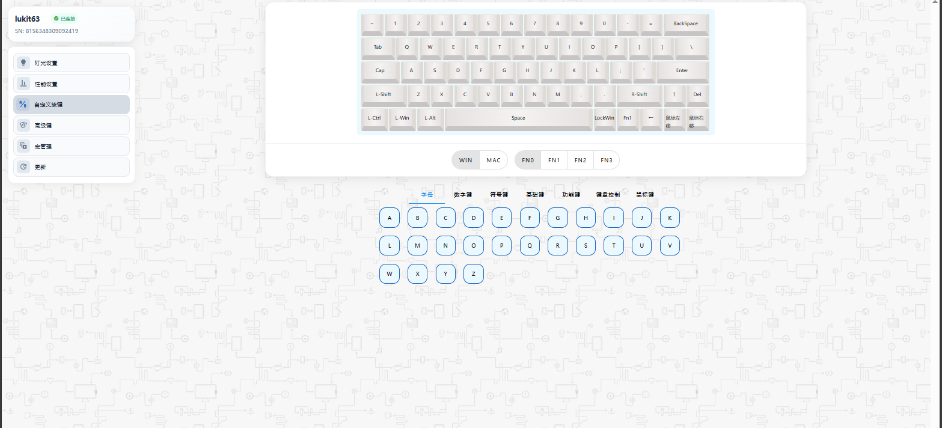Select the FN2 layer
This screenshot has width=942, height=428.
pos(580,160)
